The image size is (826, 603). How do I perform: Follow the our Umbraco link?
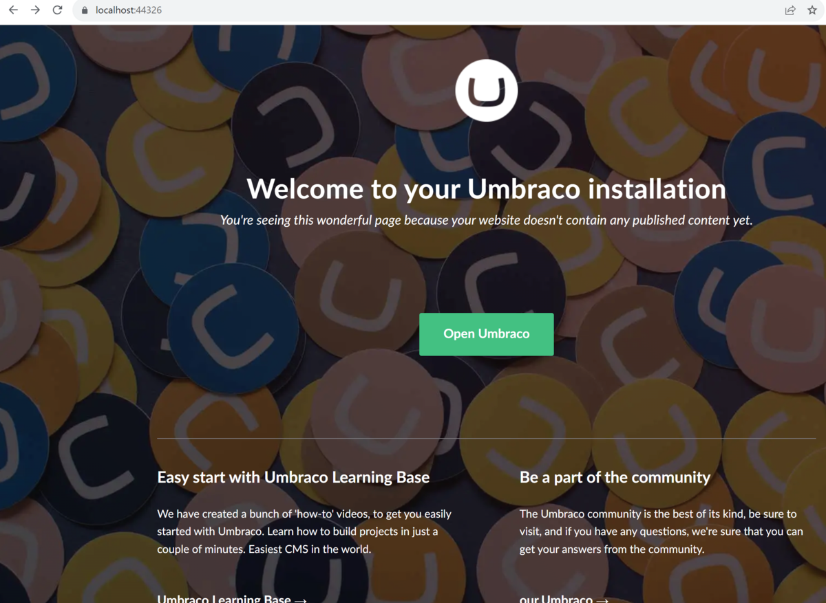click(x=564, y=599)
